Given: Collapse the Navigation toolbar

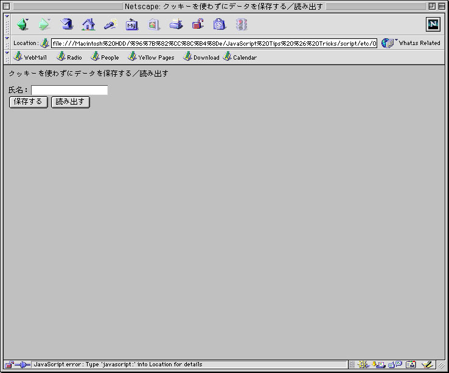Looking at the screenshot, I should 7,24.
